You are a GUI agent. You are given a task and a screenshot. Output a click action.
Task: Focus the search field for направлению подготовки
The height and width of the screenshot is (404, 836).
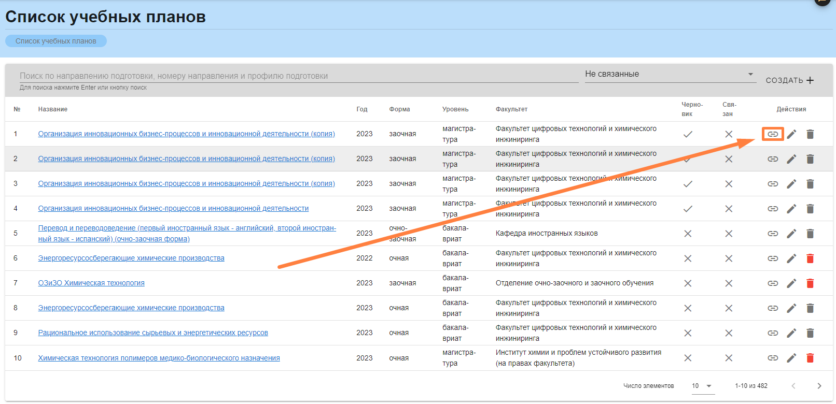298,76
